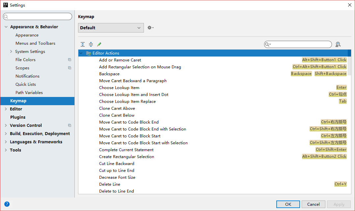Select the Delete Line action row
Viewport: 355px width, 211px height.
click(110, 184)
